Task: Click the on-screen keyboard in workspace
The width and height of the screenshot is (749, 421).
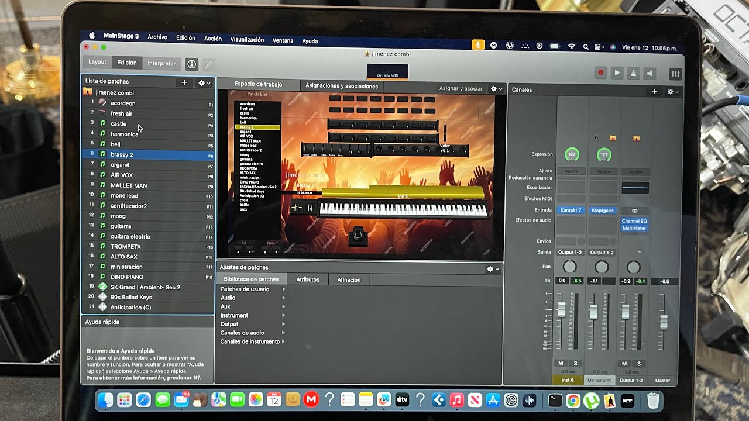Action: 404,210
